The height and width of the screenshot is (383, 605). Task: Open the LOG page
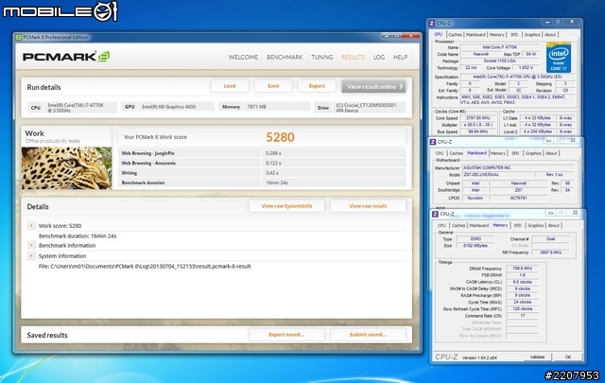(x=379, y=57)
